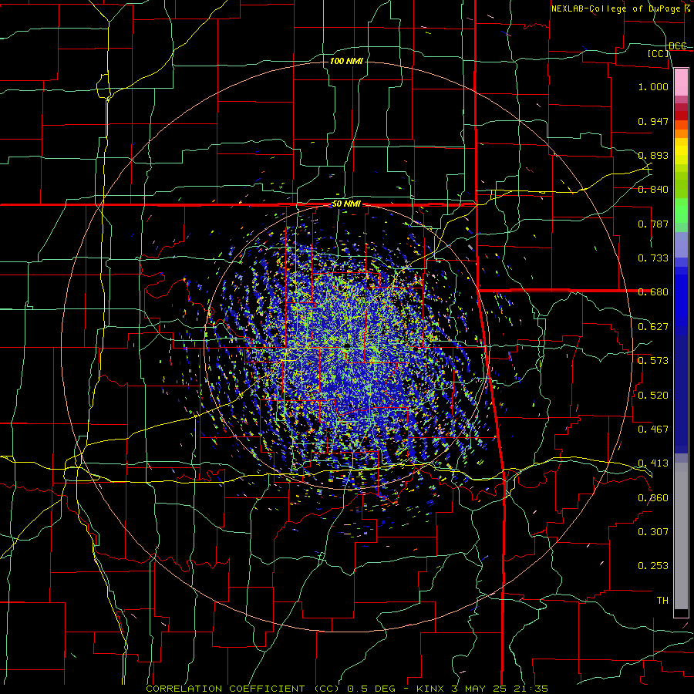This screenshot has width=694, height=694.
Task: Click the lavender band above 0.733
Action: (681, 244)
